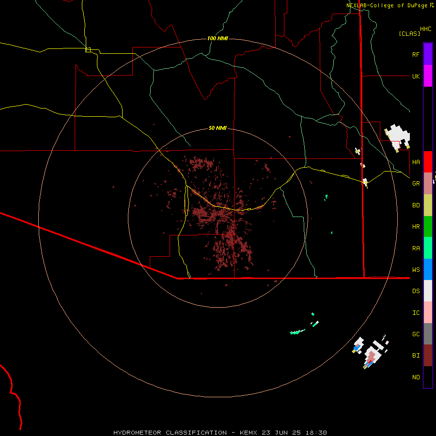Click the WS blue legend swatch
This screenshot has width=436, height=436.
(428, 269)
